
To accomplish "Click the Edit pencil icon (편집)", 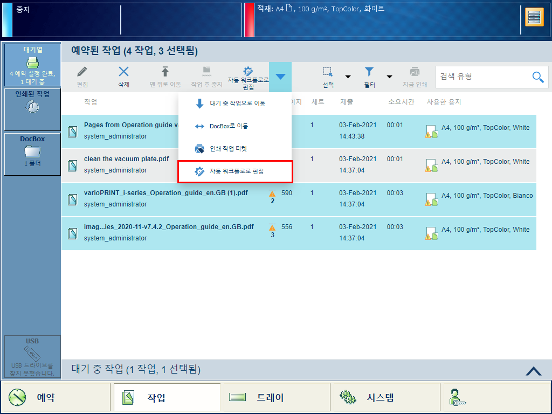I will (x=82, y=72).
